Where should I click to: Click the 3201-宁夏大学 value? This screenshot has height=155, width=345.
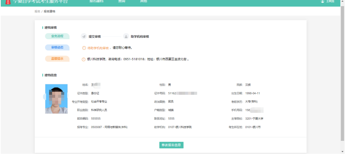[x=254, y=119]
